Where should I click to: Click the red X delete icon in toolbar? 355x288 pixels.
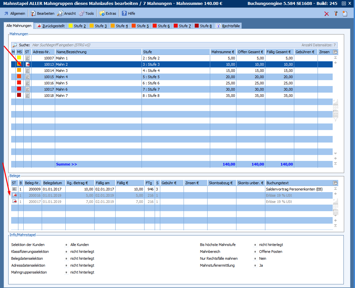point(326,13)
